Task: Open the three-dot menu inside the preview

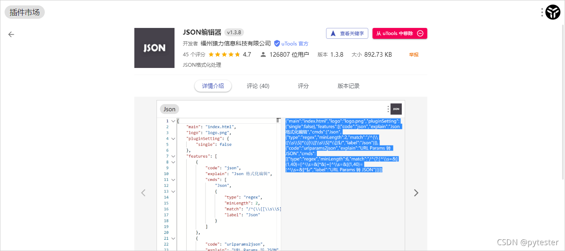Action: [x=388, y=109]
